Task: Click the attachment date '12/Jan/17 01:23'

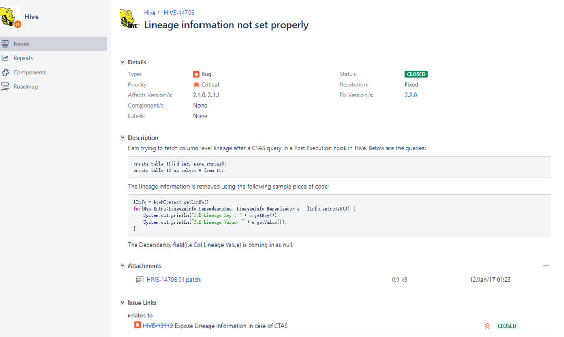Action: click(x=490, y=280)
